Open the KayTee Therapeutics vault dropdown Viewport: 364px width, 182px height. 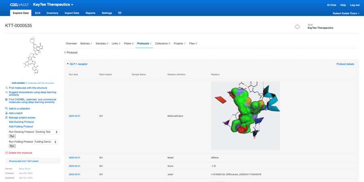click(53, 4)
